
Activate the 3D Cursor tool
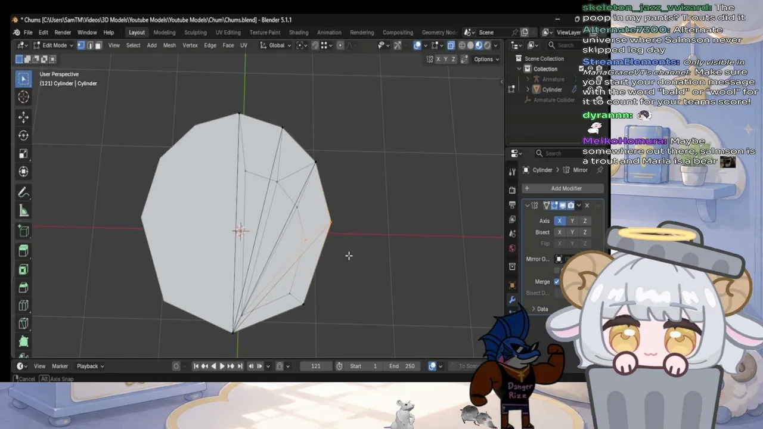[x=23, y=97]
